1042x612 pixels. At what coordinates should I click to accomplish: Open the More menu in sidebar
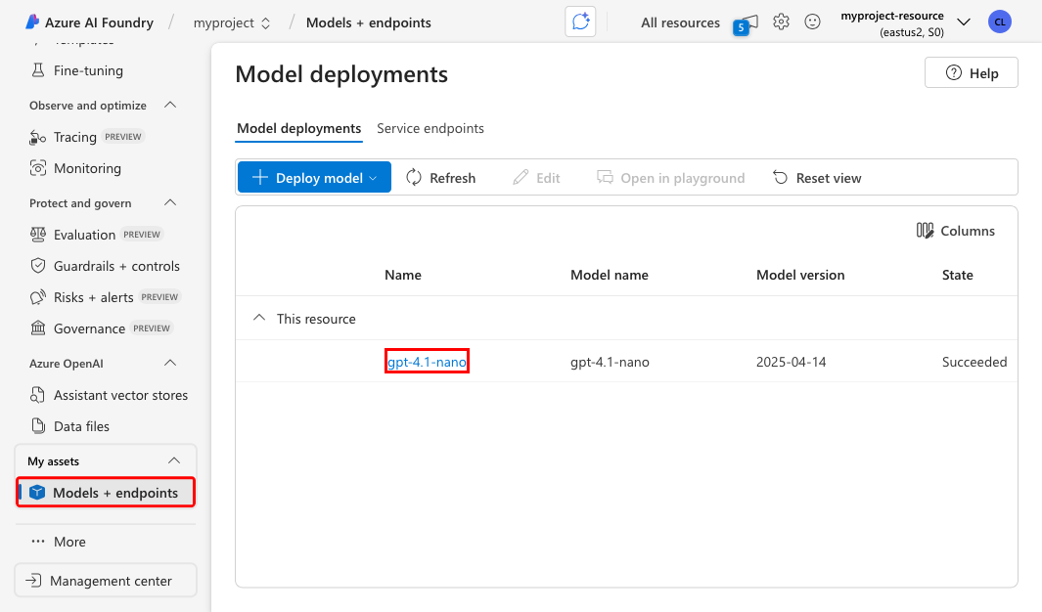click(x=68, y=542)
